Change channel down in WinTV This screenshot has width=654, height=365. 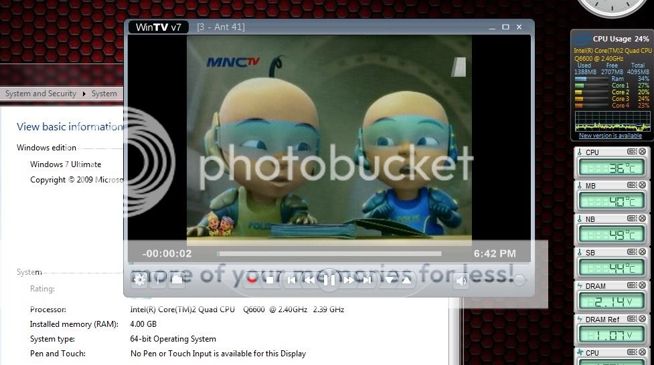click(x=389, y=280)
